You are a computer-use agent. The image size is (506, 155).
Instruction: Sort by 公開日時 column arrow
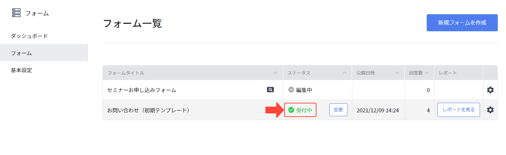pyautogui.click(x=397, y=73)
